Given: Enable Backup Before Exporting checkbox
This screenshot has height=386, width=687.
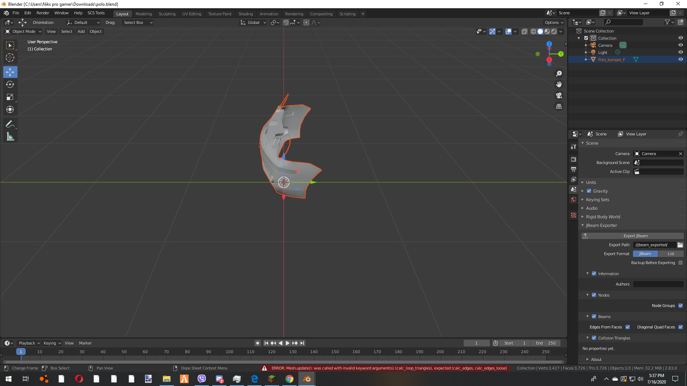Looking at the screenshot, I should 681,263.
